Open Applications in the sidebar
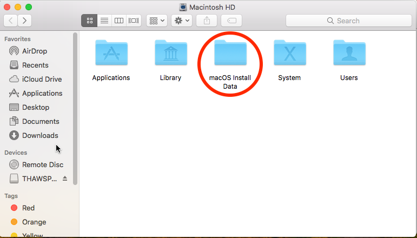Screen dimensions: 417x238 (x=36, y=94)
